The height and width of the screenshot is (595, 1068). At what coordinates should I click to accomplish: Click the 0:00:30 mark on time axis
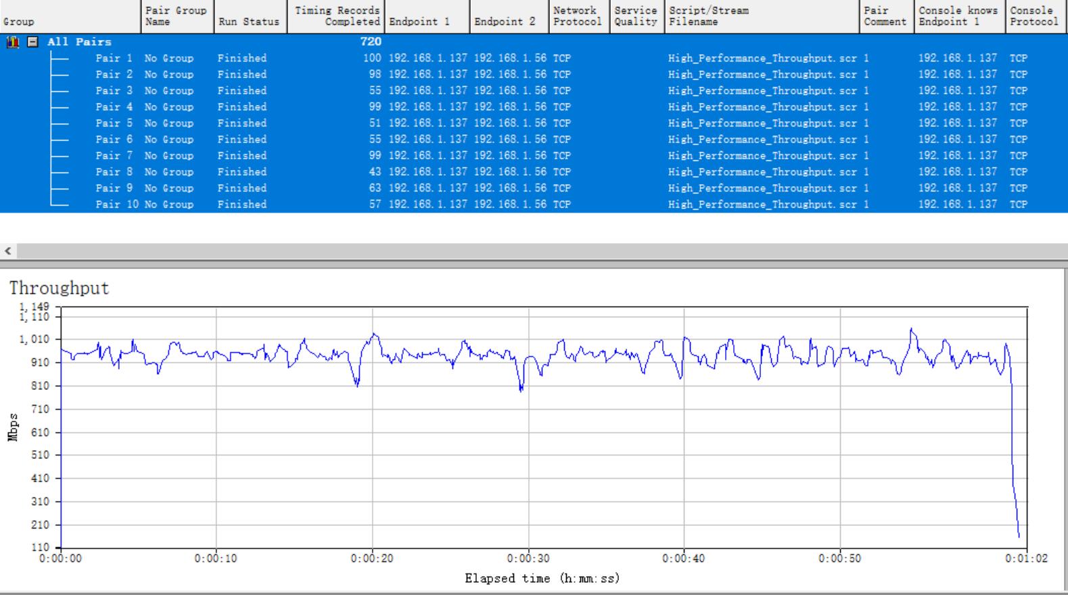[528, 559]
